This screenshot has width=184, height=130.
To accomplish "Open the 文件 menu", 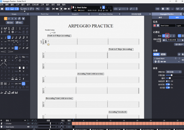I will pyautogui.click(x=2, y=5).
